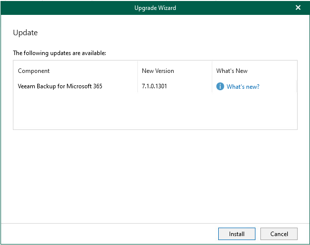Click the blue info icon beside What's new?

pos(220,86)
